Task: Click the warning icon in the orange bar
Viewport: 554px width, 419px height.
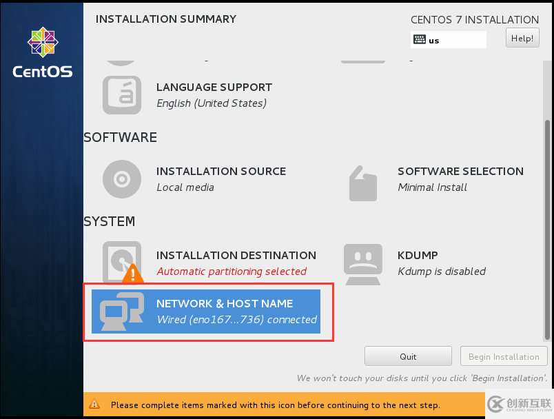Action: point(94,404)
